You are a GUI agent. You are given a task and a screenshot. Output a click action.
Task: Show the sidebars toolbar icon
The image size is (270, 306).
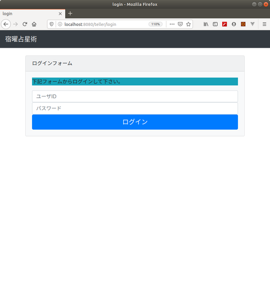215,24
